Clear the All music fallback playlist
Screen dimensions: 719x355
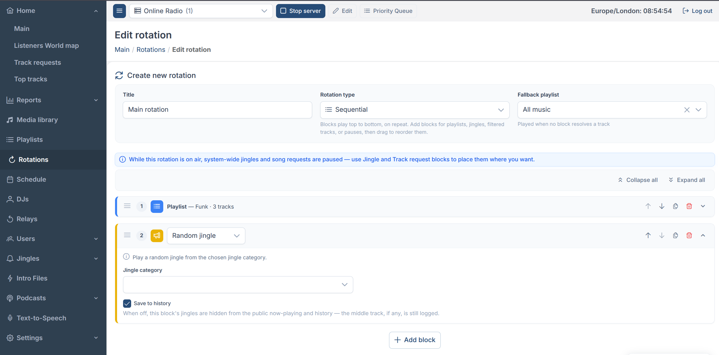(687, 110)
